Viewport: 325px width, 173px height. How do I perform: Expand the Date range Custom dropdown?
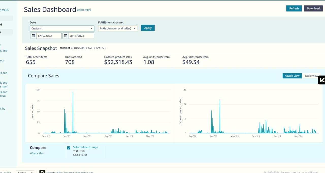pyautogui.click(x=62, y=28)
